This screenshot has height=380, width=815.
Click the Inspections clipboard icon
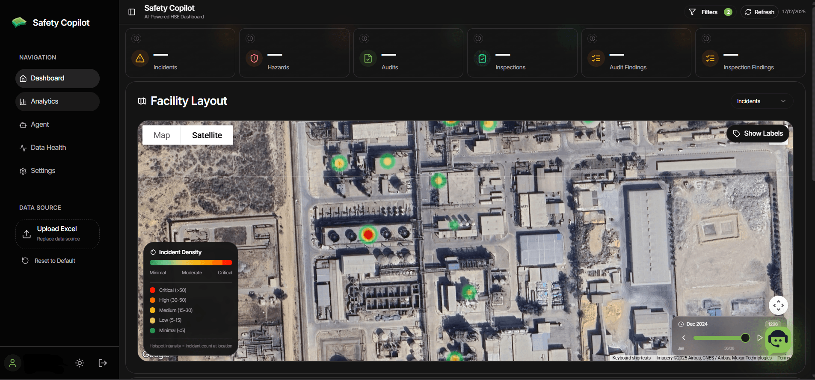point(482,58)
